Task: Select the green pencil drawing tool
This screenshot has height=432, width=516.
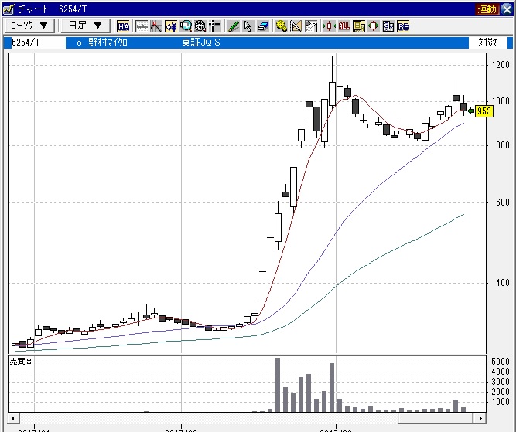Action: tap(234, 26)
